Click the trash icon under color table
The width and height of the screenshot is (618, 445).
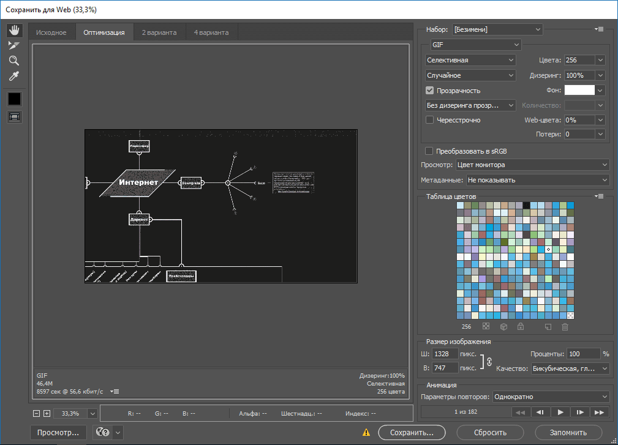(565, 326)
